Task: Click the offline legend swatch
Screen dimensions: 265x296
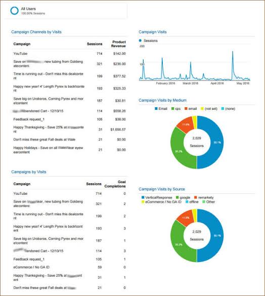Action: coord(187,202)
